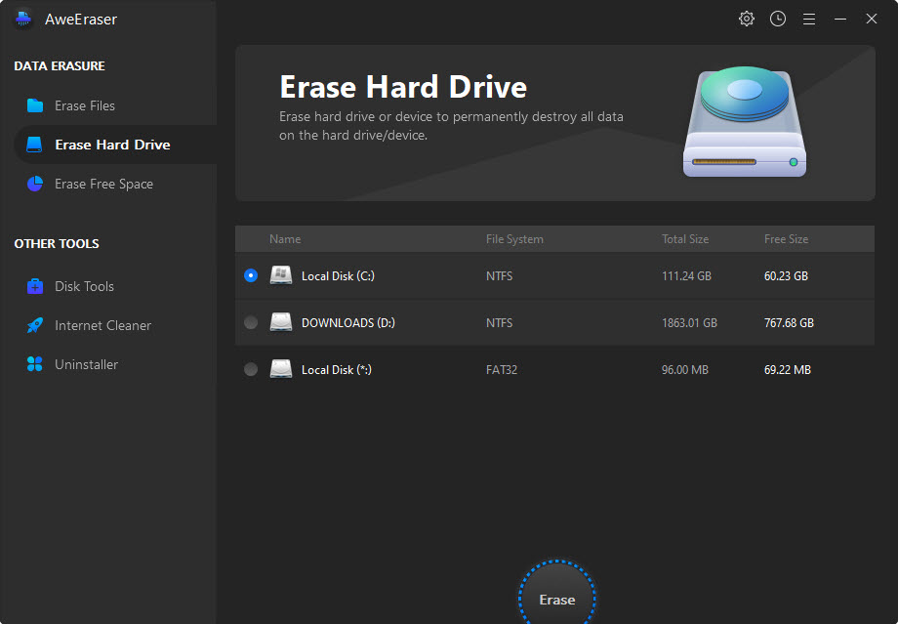Image resolution: width=898 pixels, height=624 pixels.
Task: Click the FAT32 file system cell
Action: [x=501, y=369]
